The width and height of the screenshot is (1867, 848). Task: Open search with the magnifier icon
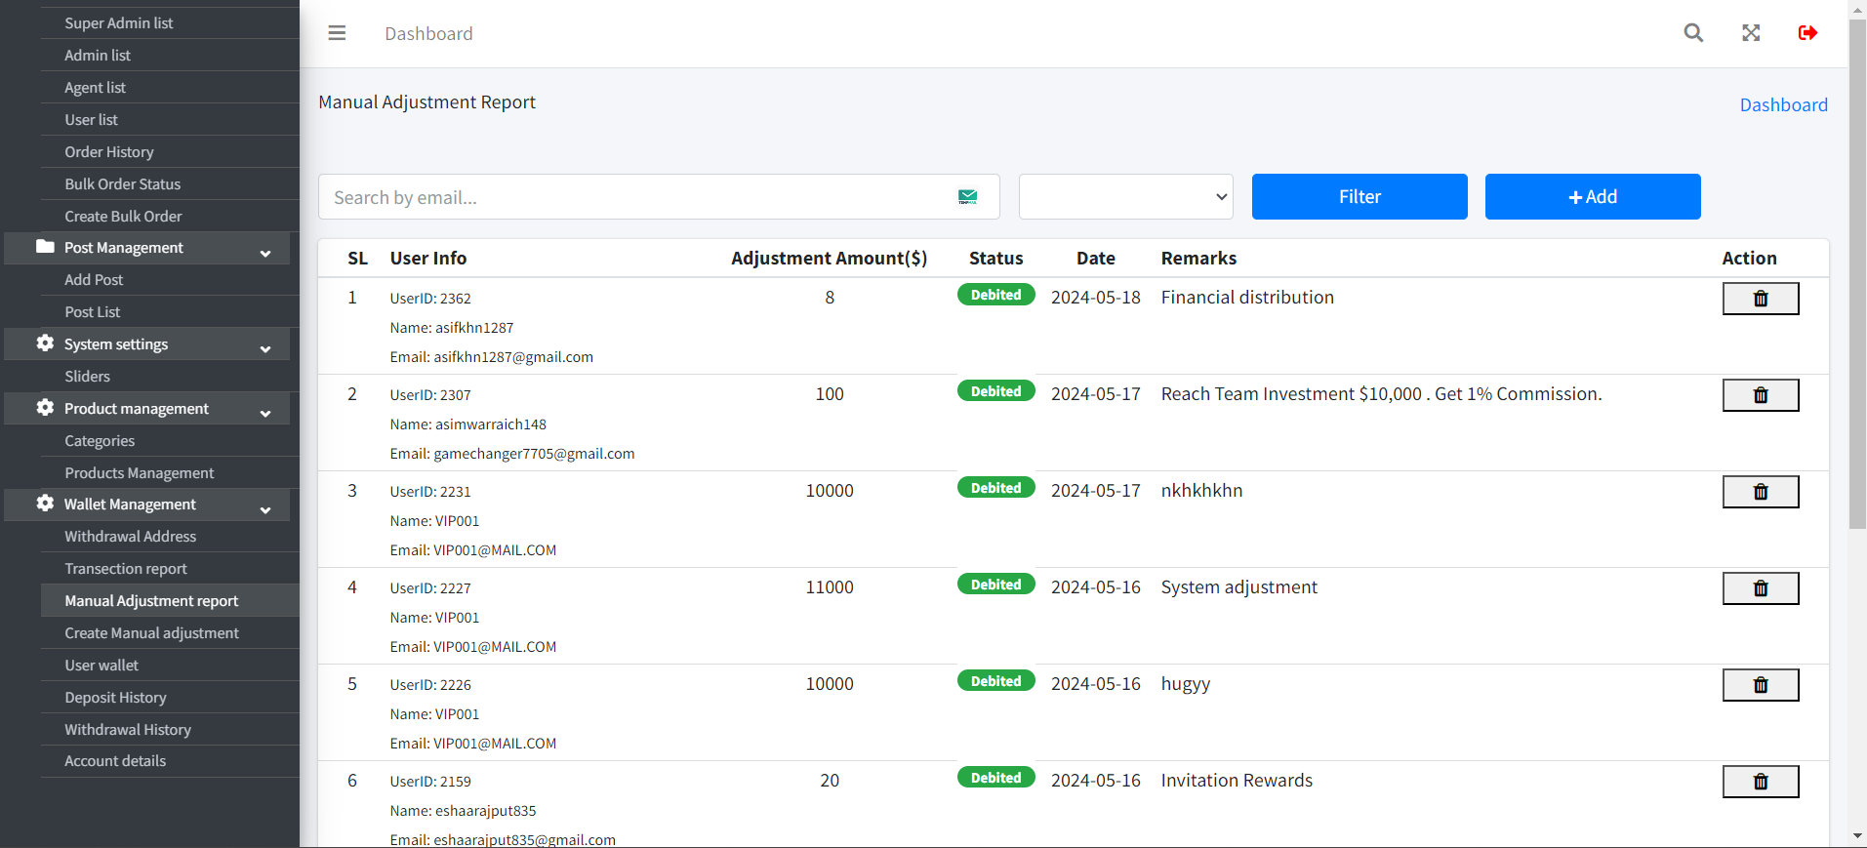(x=1693, y=33)
